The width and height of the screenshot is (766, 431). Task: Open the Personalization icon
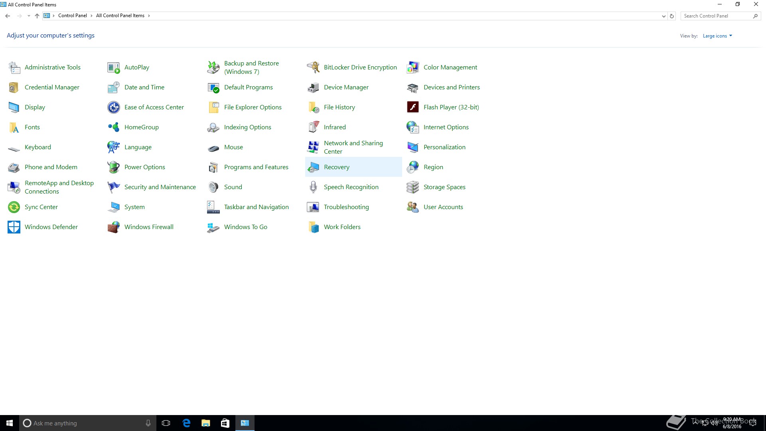point(413,147)
